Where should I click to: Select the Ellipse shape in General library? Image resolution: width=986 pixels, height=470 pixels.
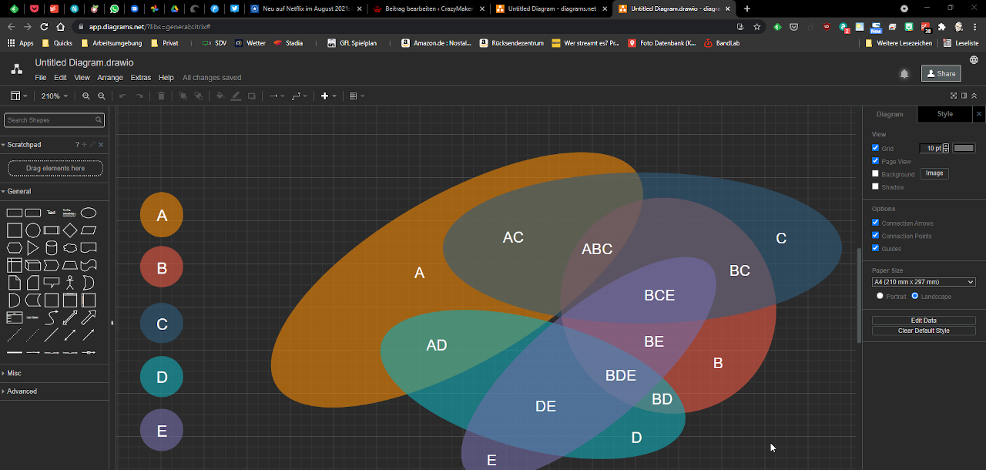pos(89,213)
